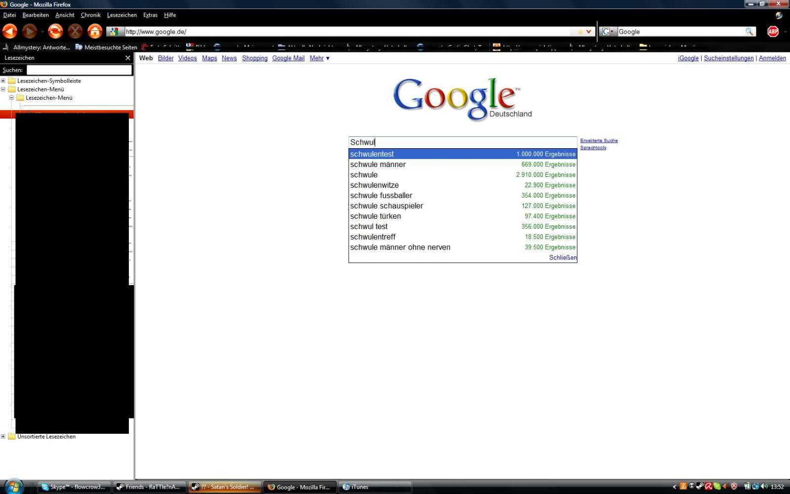Reload the page with the refresh icon
790x494 pixels.
coord(55,31)
